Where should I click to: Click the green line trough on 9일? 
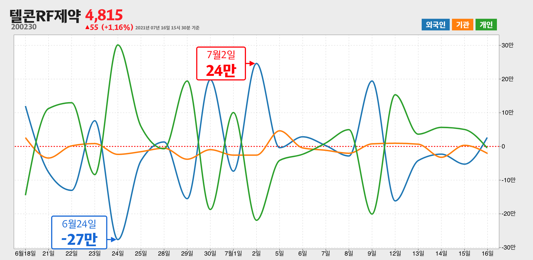click(x=372, y=214)
